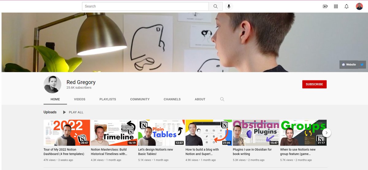Click the 20:47 duration badge
This screenshot has width=368, height=170.
[84, 143]
